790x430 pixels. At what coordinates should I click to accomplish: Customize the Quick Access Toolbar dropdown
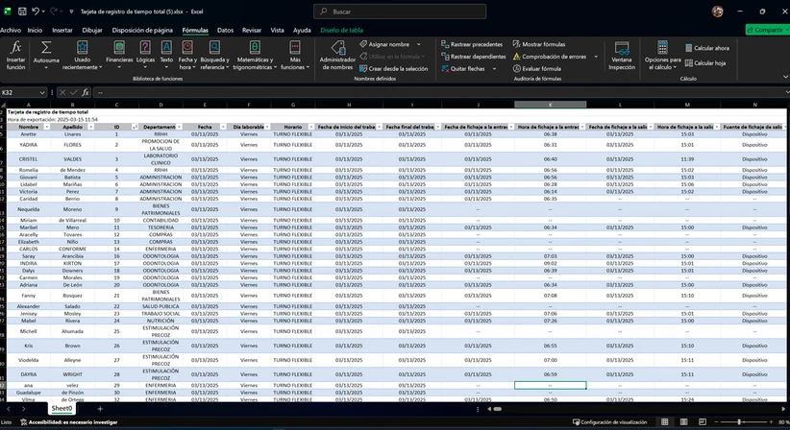(71, 12)
